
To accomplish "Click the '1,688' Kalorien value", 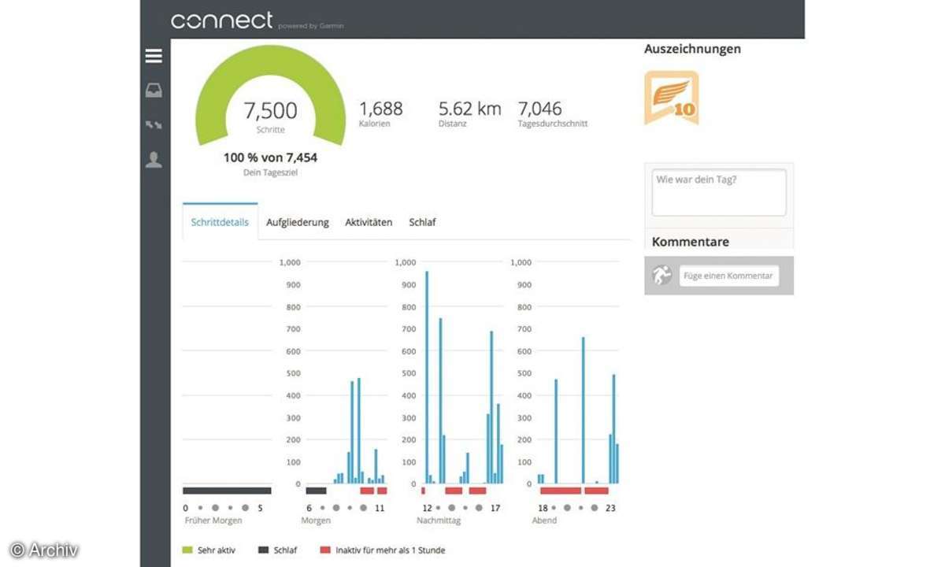I will point(381,108).
